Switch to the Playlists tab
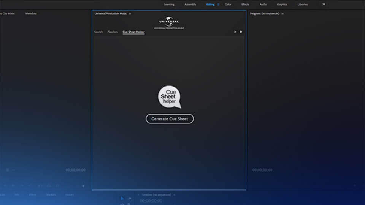 tap(113, 32)
